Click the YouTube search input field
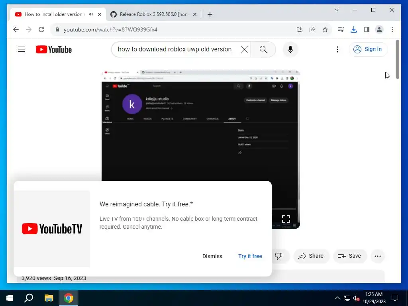The width and height of the screenshot is (408, 306). pos(175,49)
